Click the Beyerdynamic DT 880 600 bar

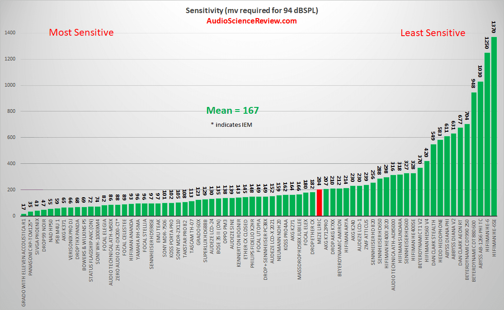tap(473, 154)
